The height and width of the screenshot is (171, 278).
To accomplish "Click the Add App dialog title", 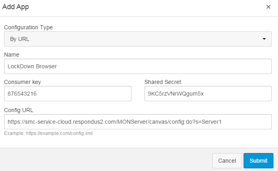I will [15, 7].
